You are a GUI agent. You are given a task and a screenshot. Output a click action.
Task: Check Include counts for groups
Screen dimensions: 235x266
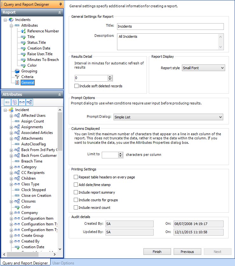(76, 200)
